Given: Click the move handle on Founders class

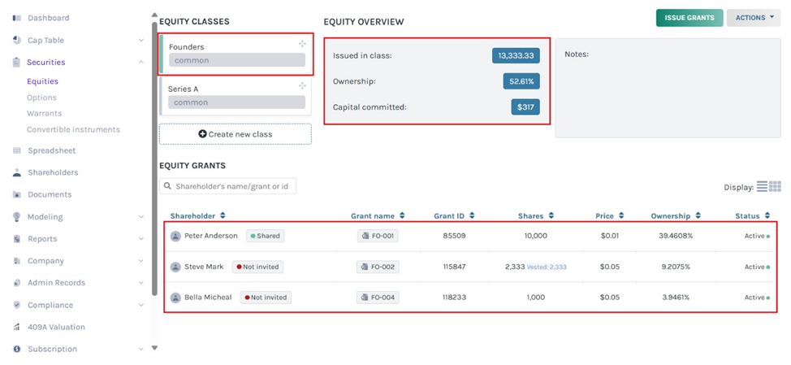Looking at the screenshot, I should click(302, 44).
